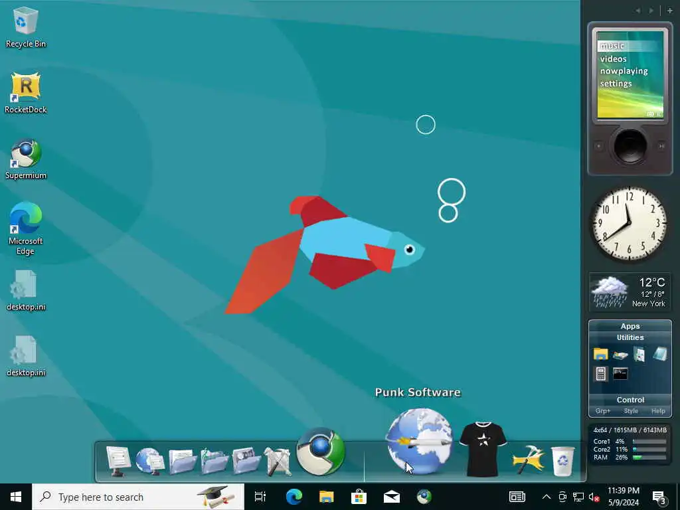The image size is (680, 510).
Task: Open the music folder icon in the dock
Action: click(214, 461)
